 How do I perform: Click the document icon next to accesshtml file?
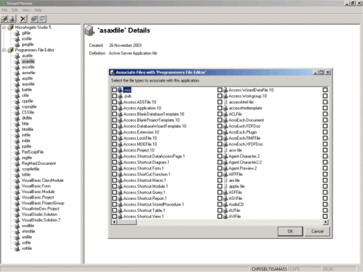click(225, 102)
